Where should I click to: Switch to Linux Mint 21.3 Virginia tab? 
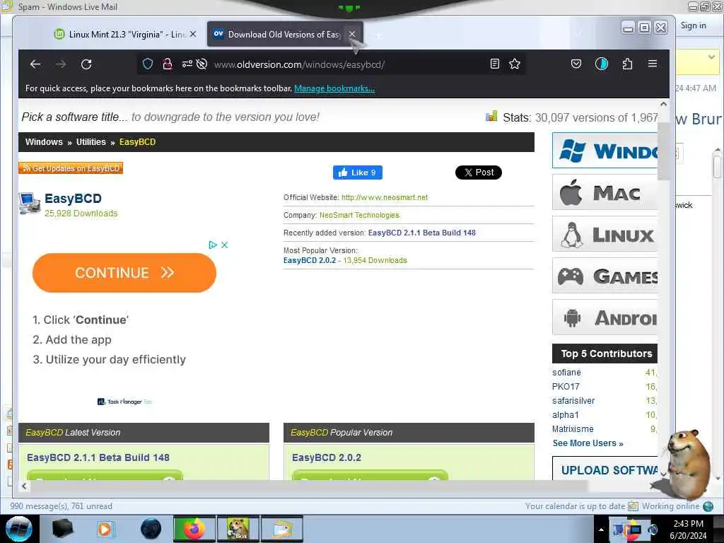click(x=120, y=35)
